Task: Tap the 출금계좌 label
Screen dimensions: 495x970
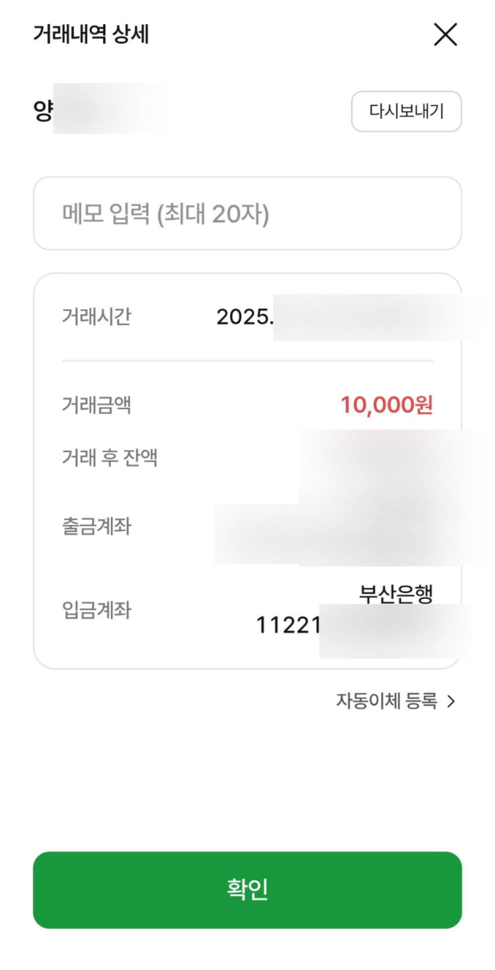Action: [x=97, y=526]
